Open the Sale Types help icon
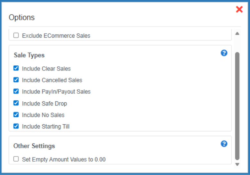250x175 pixels. 224,53
